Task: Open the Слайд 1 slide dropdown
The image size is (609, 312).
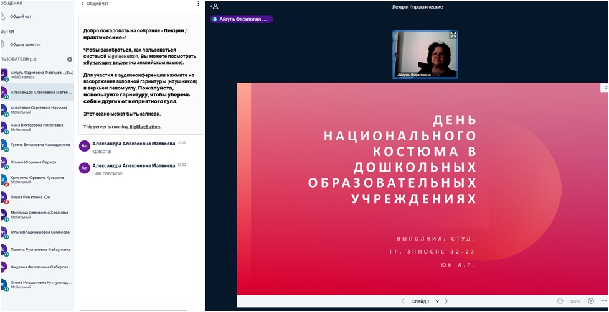Action: click(x=424, y=301)
